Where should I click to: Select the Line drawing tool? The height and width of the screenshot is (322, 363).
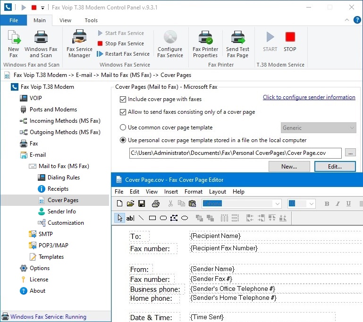point(141,218)
